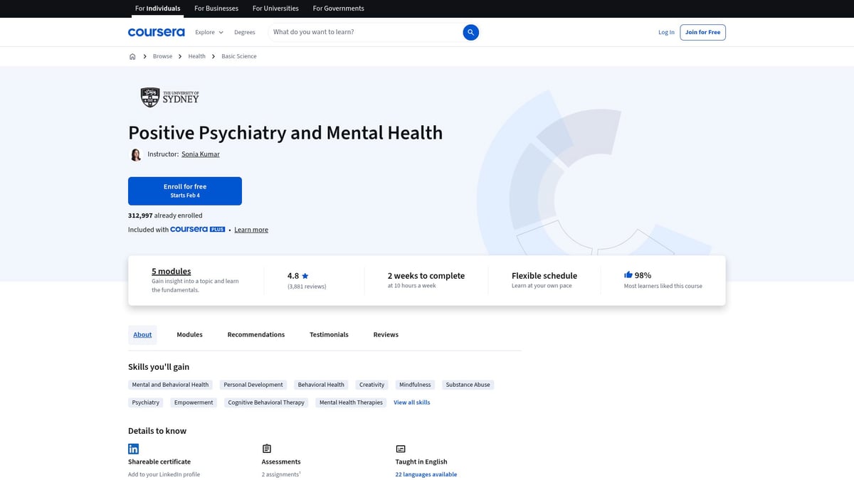Select the Modules tab

coord(189,334)
